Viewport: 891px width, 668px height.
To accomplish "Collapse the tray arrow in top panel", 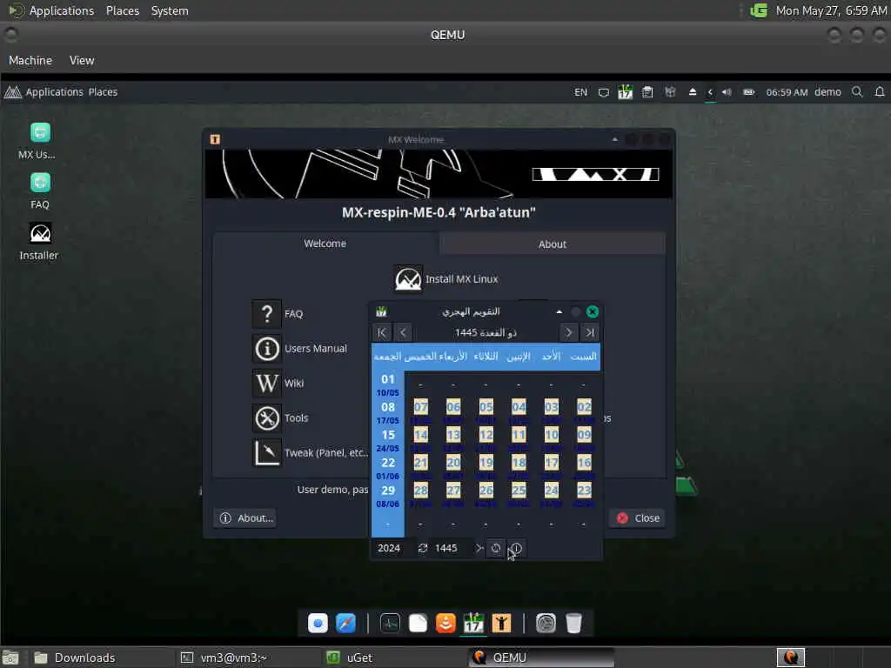I will (710, 92).
